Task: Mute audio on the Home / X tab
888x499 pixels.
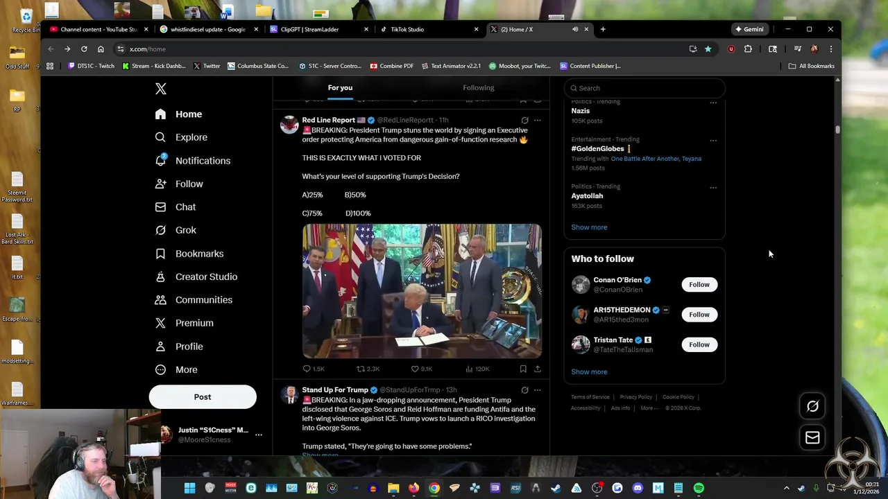Action: pyautogui.click(x=575, y=29)
